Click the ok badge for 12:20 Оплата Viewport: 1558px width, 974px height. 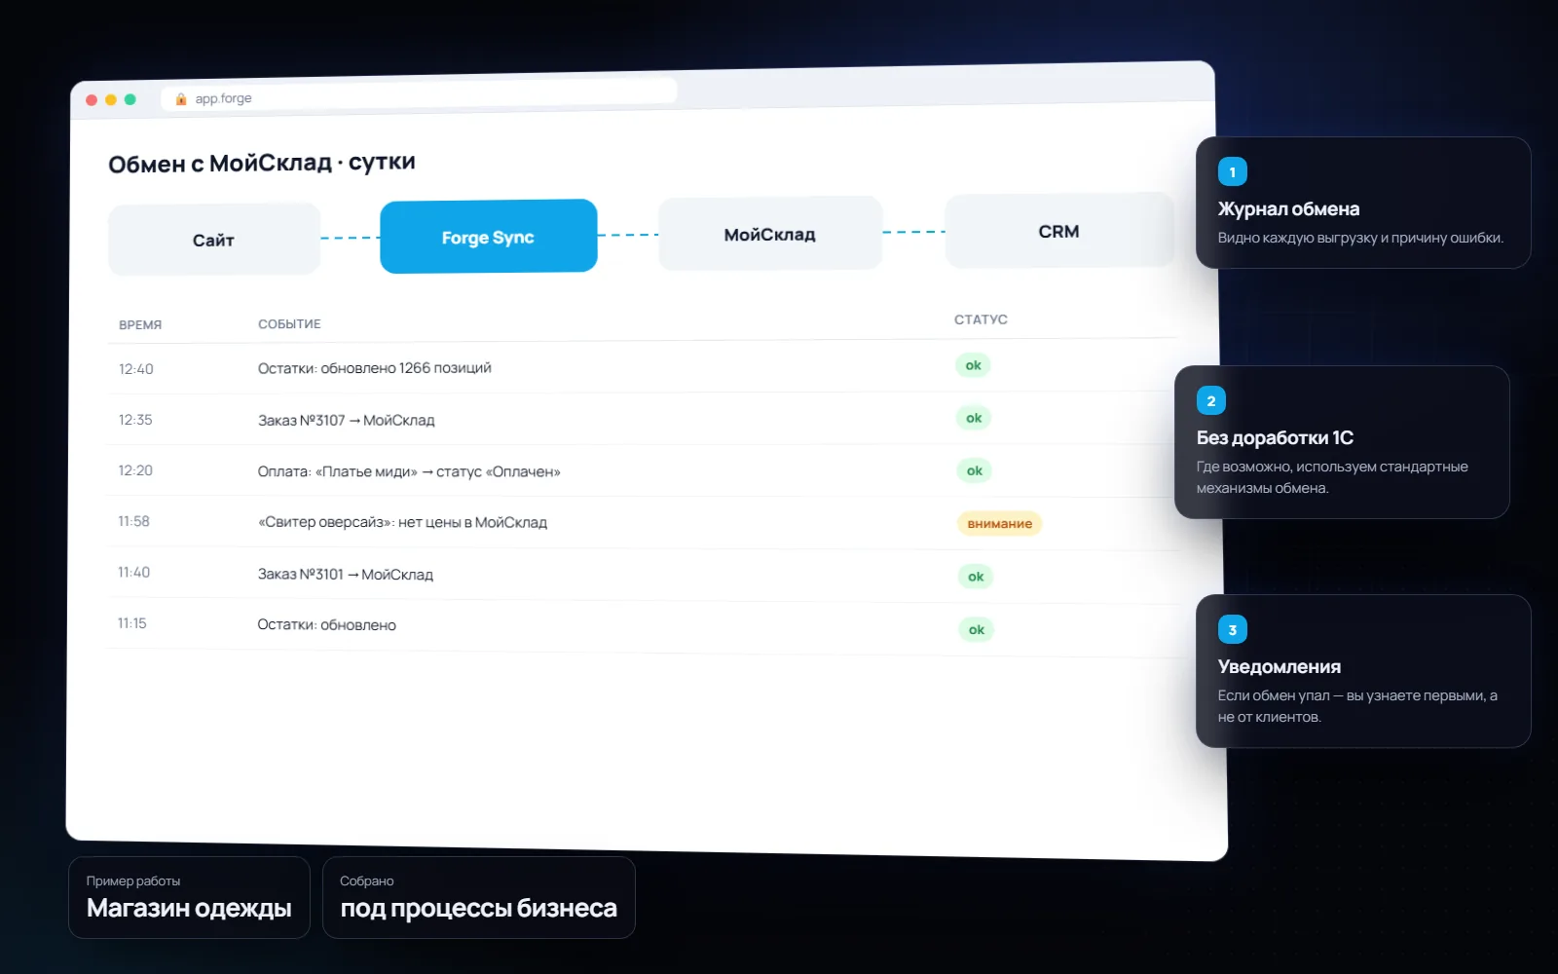(x=975, y=470)
